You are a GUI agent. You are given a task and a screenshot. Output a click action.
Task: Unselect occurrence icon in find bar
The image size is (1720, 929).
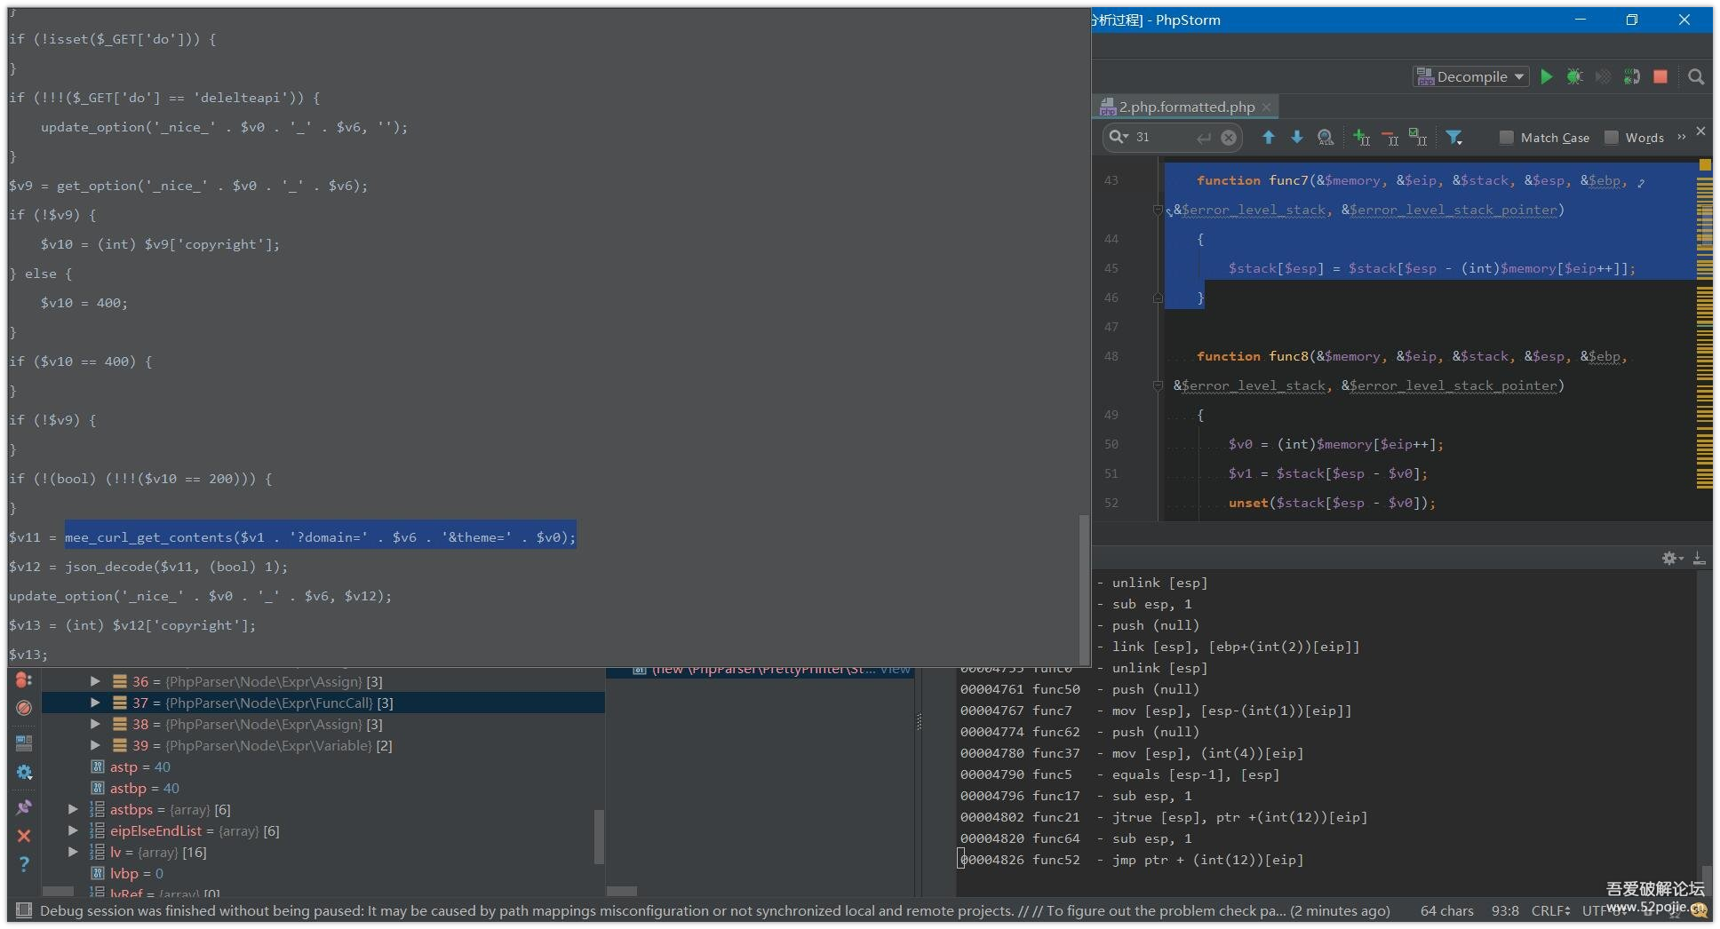tap(1390, 137)
